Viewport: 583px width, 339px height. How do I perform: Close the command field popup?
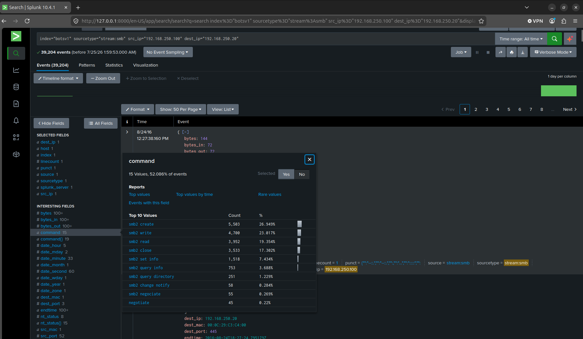click(x=309, y=159)
